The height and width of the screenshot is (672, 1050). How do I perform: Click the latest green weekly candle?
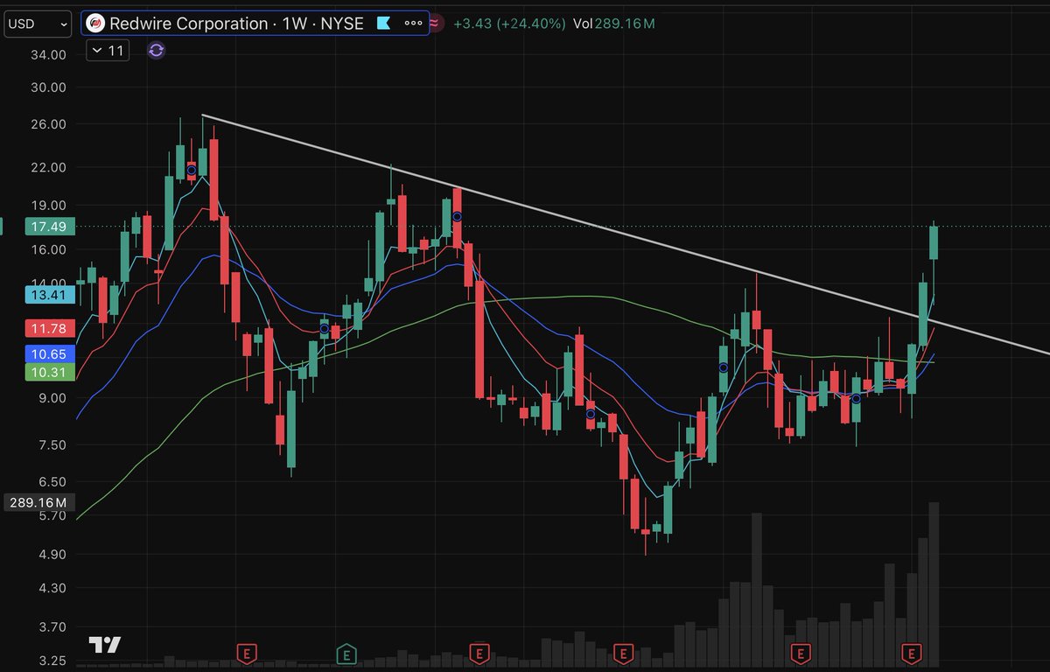click(x=934, y=242)
